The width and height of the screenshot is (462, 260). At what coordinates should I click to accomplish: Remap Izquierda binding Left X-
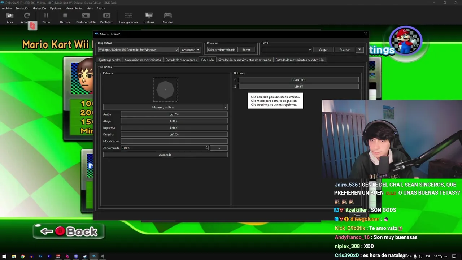[174, 128]
